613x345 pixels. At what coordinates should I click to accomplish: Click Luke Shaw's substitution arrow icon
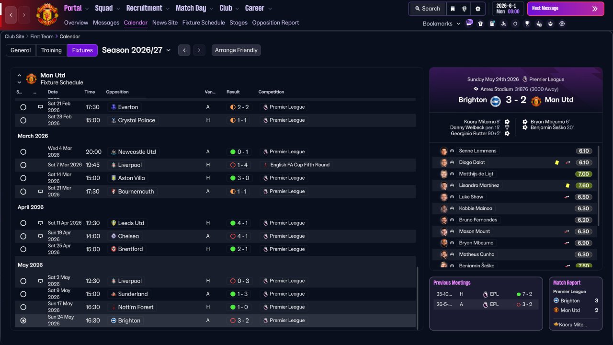567,197
